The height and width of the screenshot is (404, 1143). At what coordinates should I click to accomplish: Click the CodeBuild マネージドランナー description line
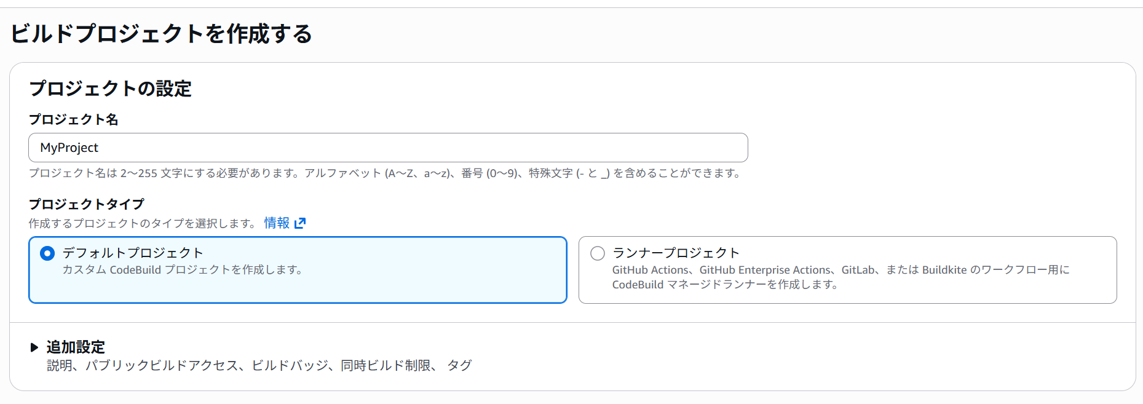coord(726,285)
